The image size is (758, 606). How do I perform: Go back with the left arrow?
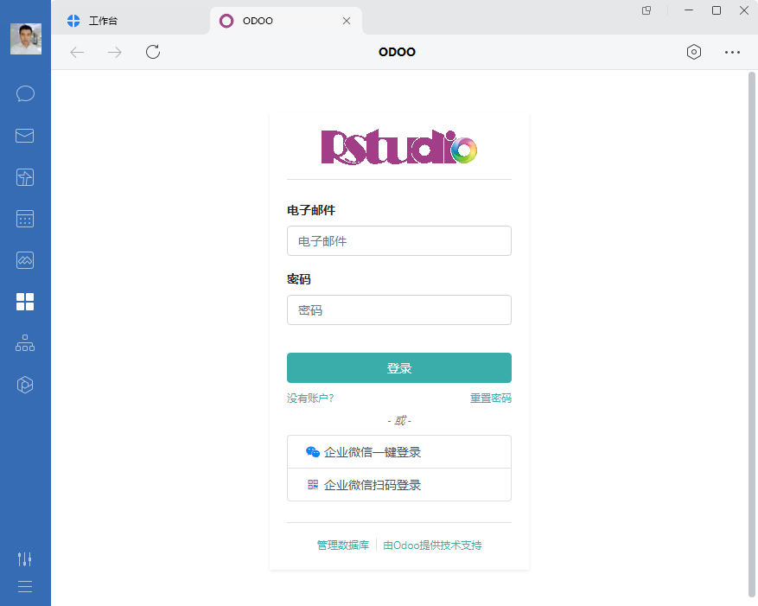pos(77,52)
